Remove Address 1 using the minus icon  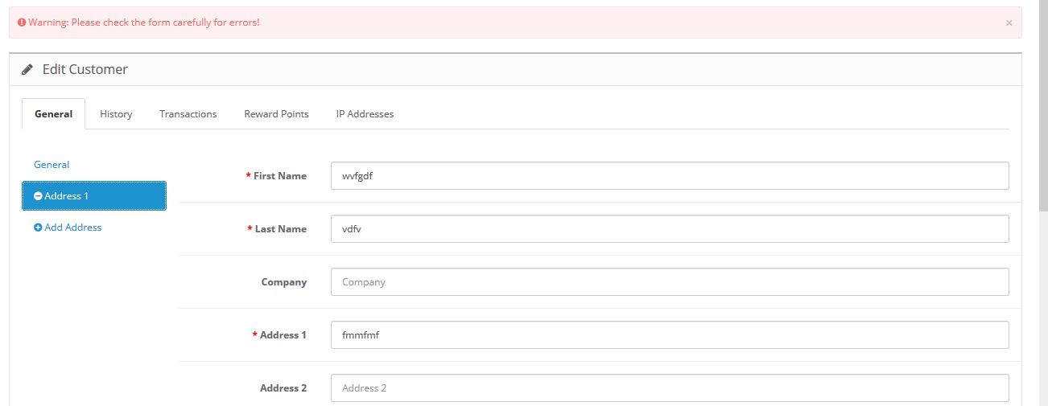coord(38,196)
